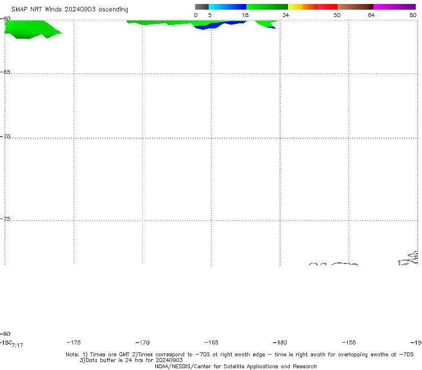Click the color bar label 64
The width and height of the screenshot is (422, 370).
[371, 15]
